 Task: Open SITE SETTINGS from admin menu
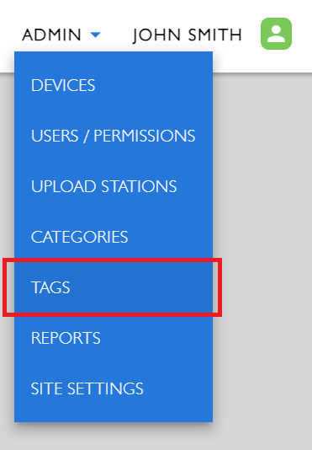[114, 388]
